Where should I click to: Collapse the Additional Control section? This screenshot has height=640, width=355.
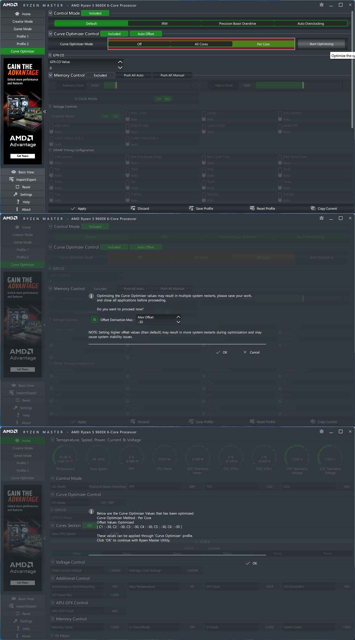[53, 578]
